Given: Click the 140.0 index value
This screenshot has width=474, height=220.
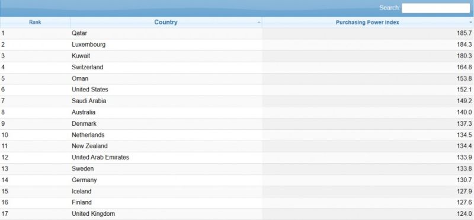Looking at the screenshot, I should pos(465,112).
